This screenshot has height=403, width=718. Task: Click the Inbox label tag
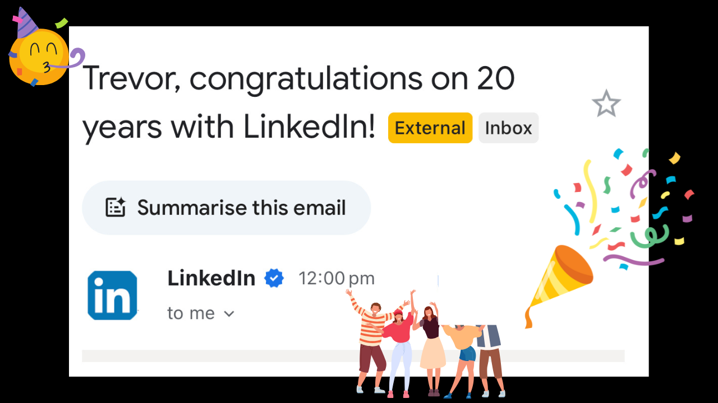(x=508, y=128)
